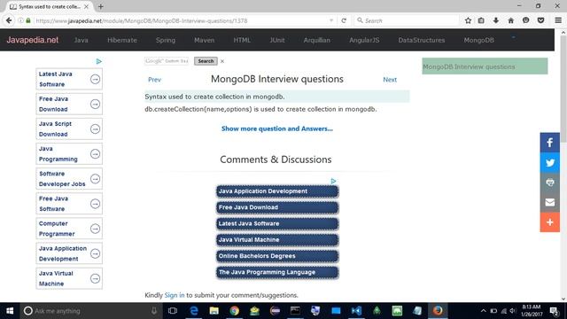The width and height of the screenshot is (567, 319).
Task: Click the Free Java Download blue ad button
Action: pos(277,207)
